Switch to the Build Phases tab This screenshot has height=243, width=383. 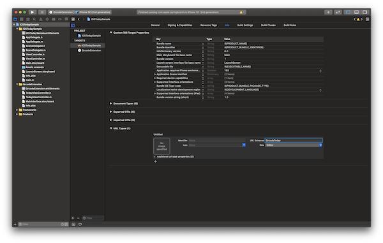pos(268,25)
